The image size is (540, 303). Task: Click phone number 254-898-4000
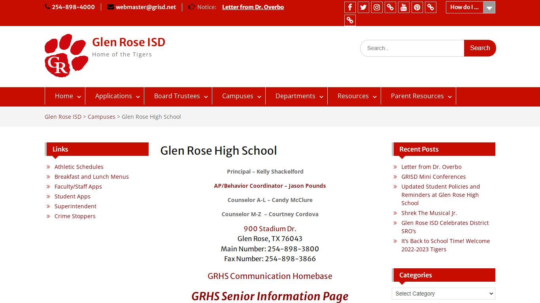tap(73, 7)
